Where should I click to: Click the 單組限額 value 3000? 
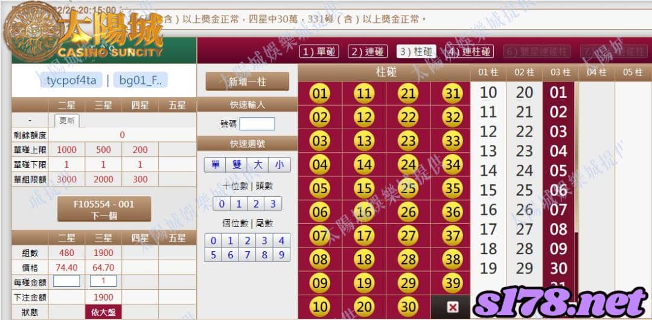(66, 179)
